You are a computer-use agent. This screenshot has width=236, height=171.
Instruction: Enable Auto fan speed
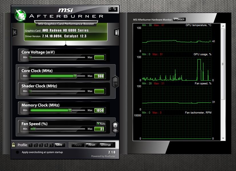point(101,124)
